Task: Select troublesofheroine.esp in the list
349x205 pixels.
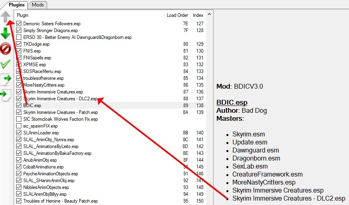Action: click(110, 78)
